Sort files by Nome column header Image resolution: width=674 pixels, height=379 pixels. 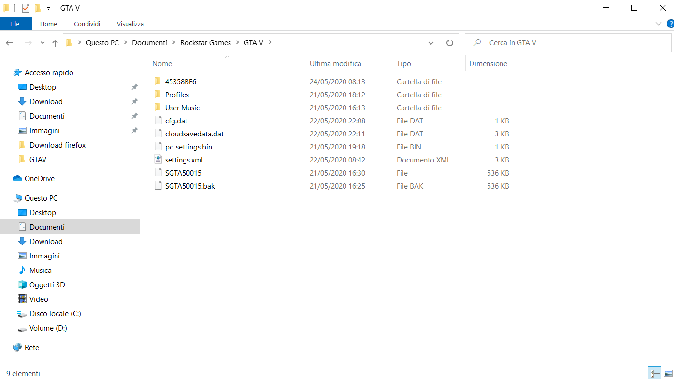point(162,64)
